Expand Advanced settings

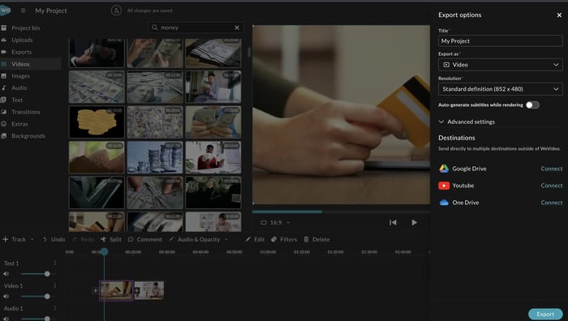[x=467, y=122]
